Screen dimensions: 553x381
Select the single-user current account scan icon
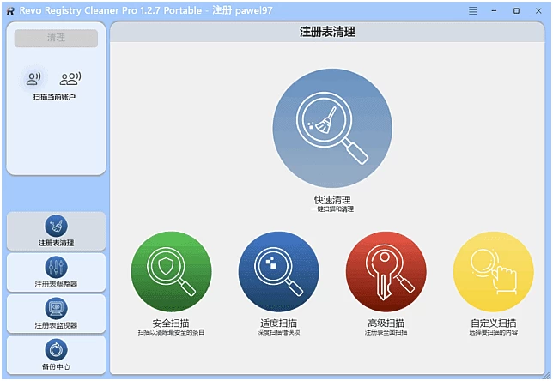[x=34, y=79]
